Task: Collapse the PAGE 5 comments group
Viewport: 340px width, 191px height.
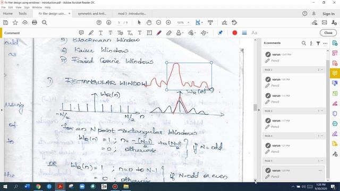Action: tap(322, 161)
